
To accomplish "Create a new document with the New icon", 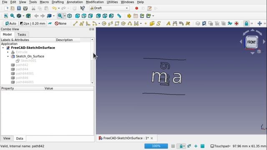I will coord(6,8).
